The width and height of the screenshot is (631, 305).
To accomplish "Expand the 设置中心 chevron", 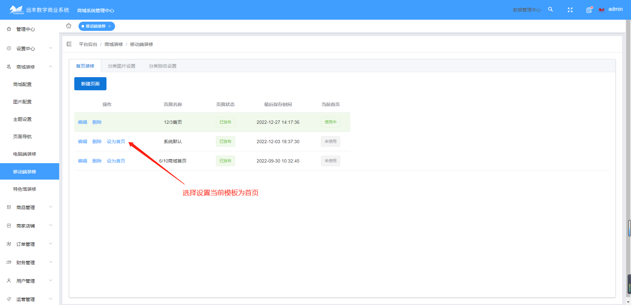I will pos(51,48).
